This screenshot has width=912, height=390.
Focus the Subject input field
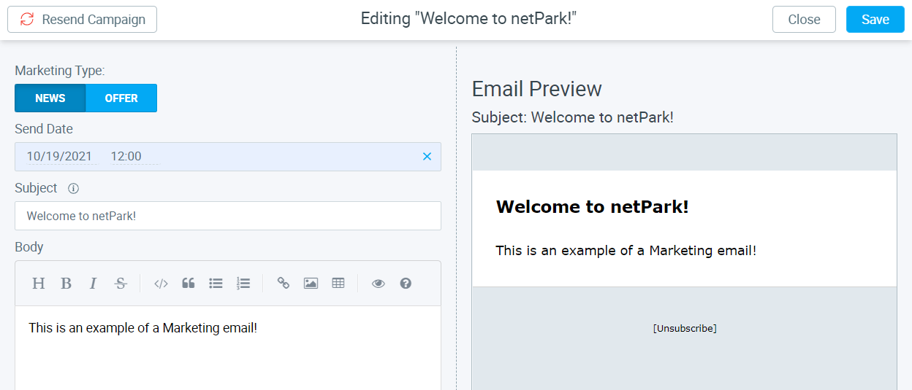(228, 216)
